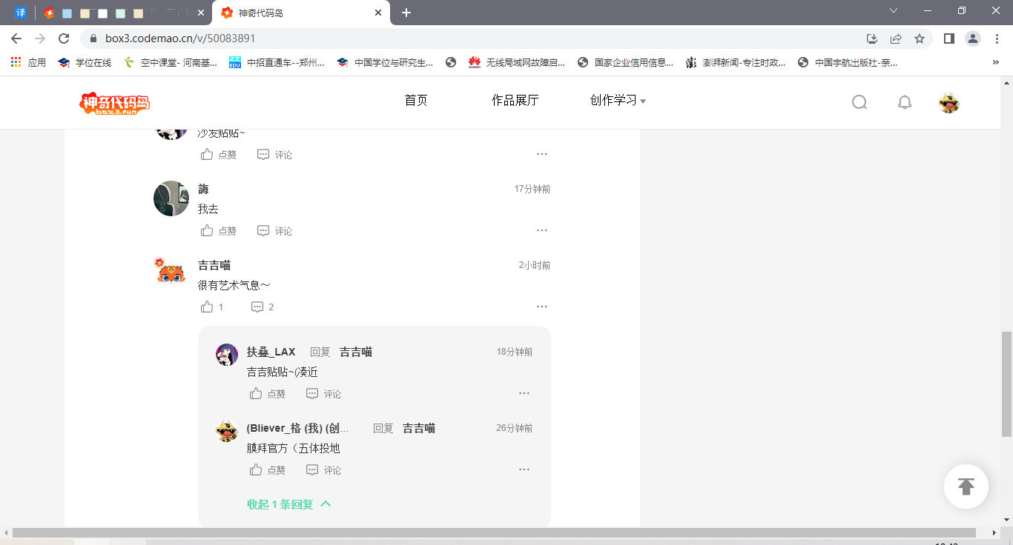
Task: Click the vertical scrollbar thumb
Action: (1006, 384)
